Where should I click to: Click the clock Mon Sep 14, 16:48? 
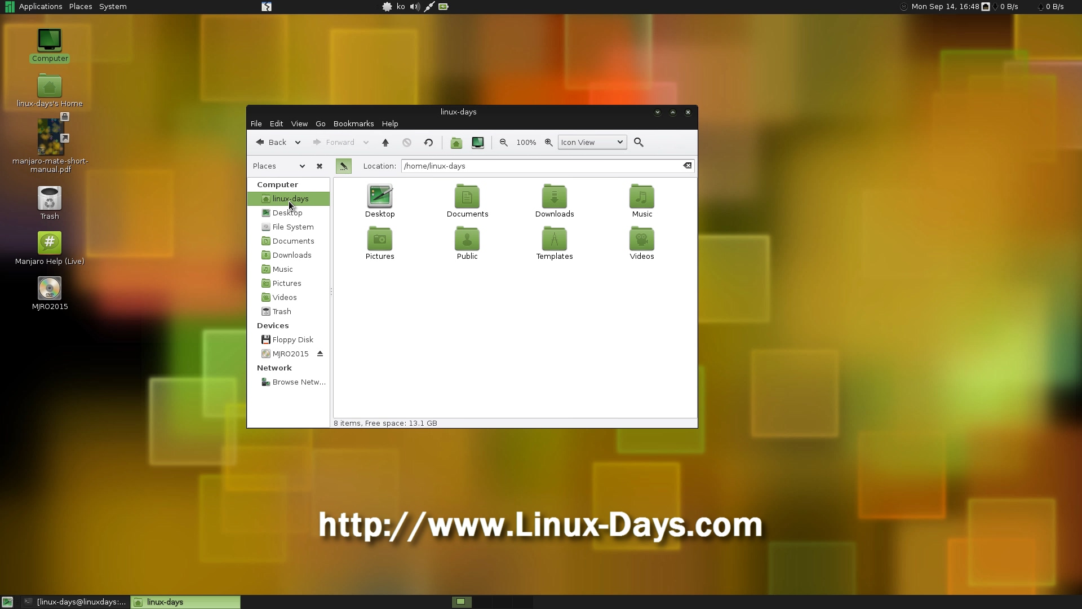[x=945, y=7]
